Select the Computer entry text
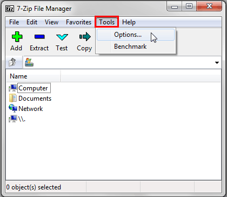The image size is (227, 197). [34, 88]
